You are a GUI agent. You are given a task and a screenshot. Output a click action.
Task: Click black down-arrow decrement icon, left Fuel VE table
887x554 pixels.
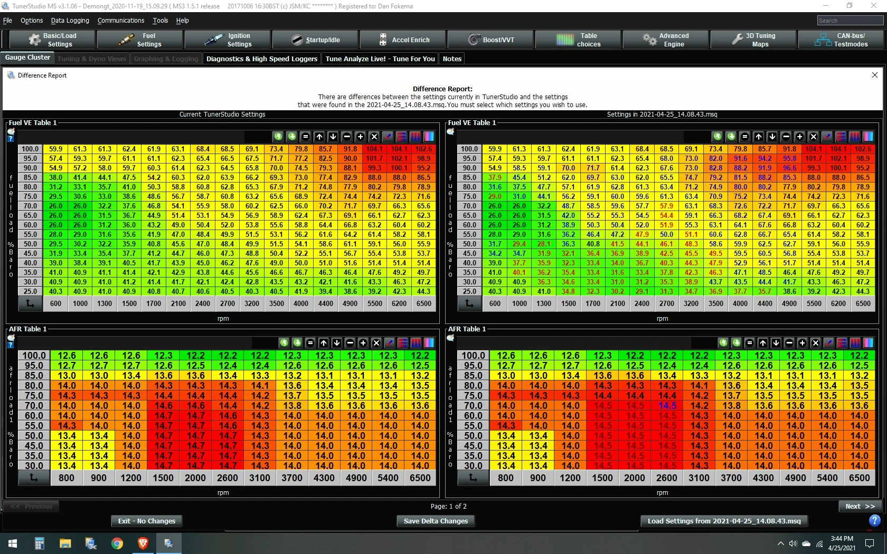point(333,137)
